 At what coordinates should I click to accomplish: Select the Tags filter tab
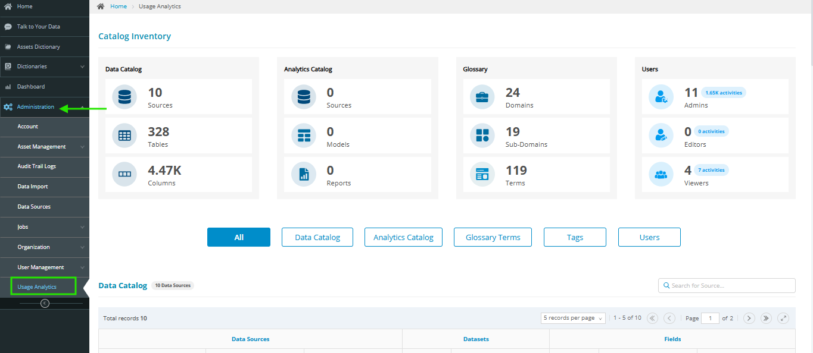tap(575, 237)
